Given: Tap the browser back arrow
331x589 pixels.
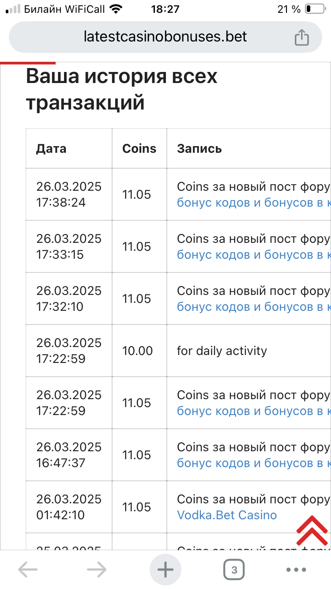Looking at the screenshot, I should tap(27, 570).
